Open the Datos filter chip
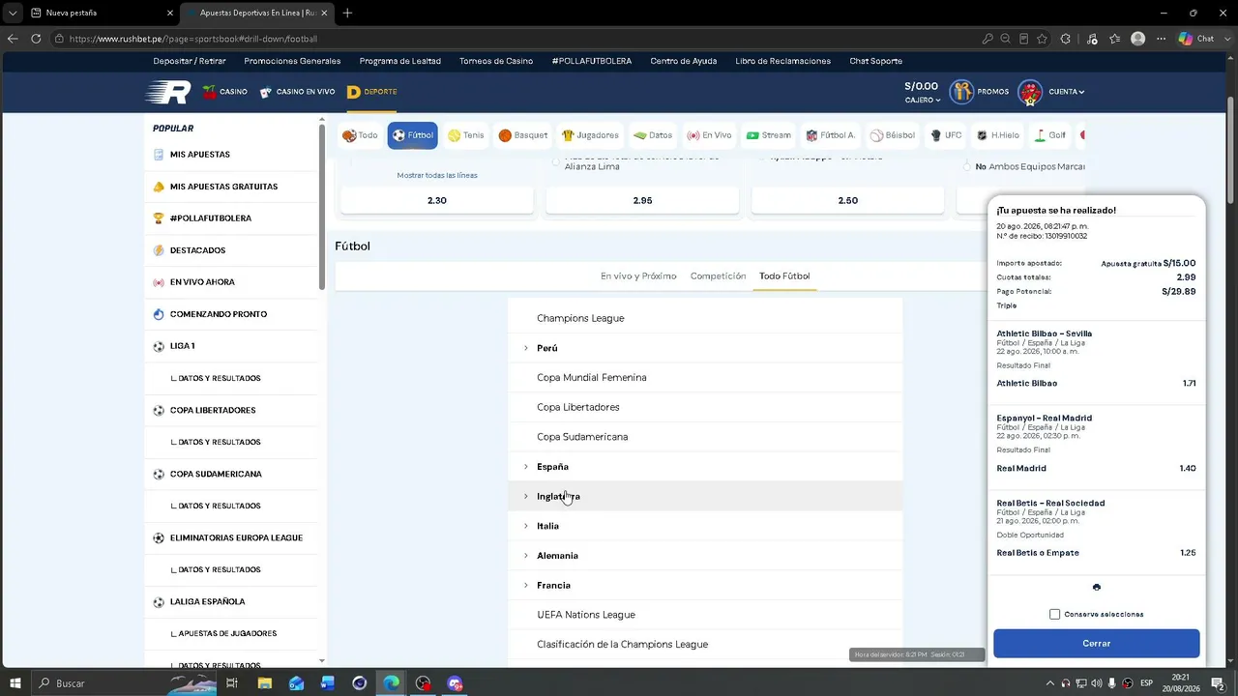 (653, 135)
